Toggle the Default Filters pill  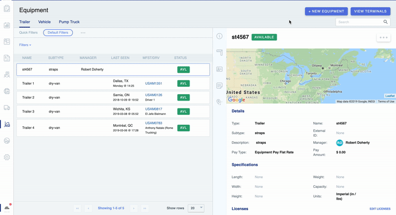coord(58,33)
